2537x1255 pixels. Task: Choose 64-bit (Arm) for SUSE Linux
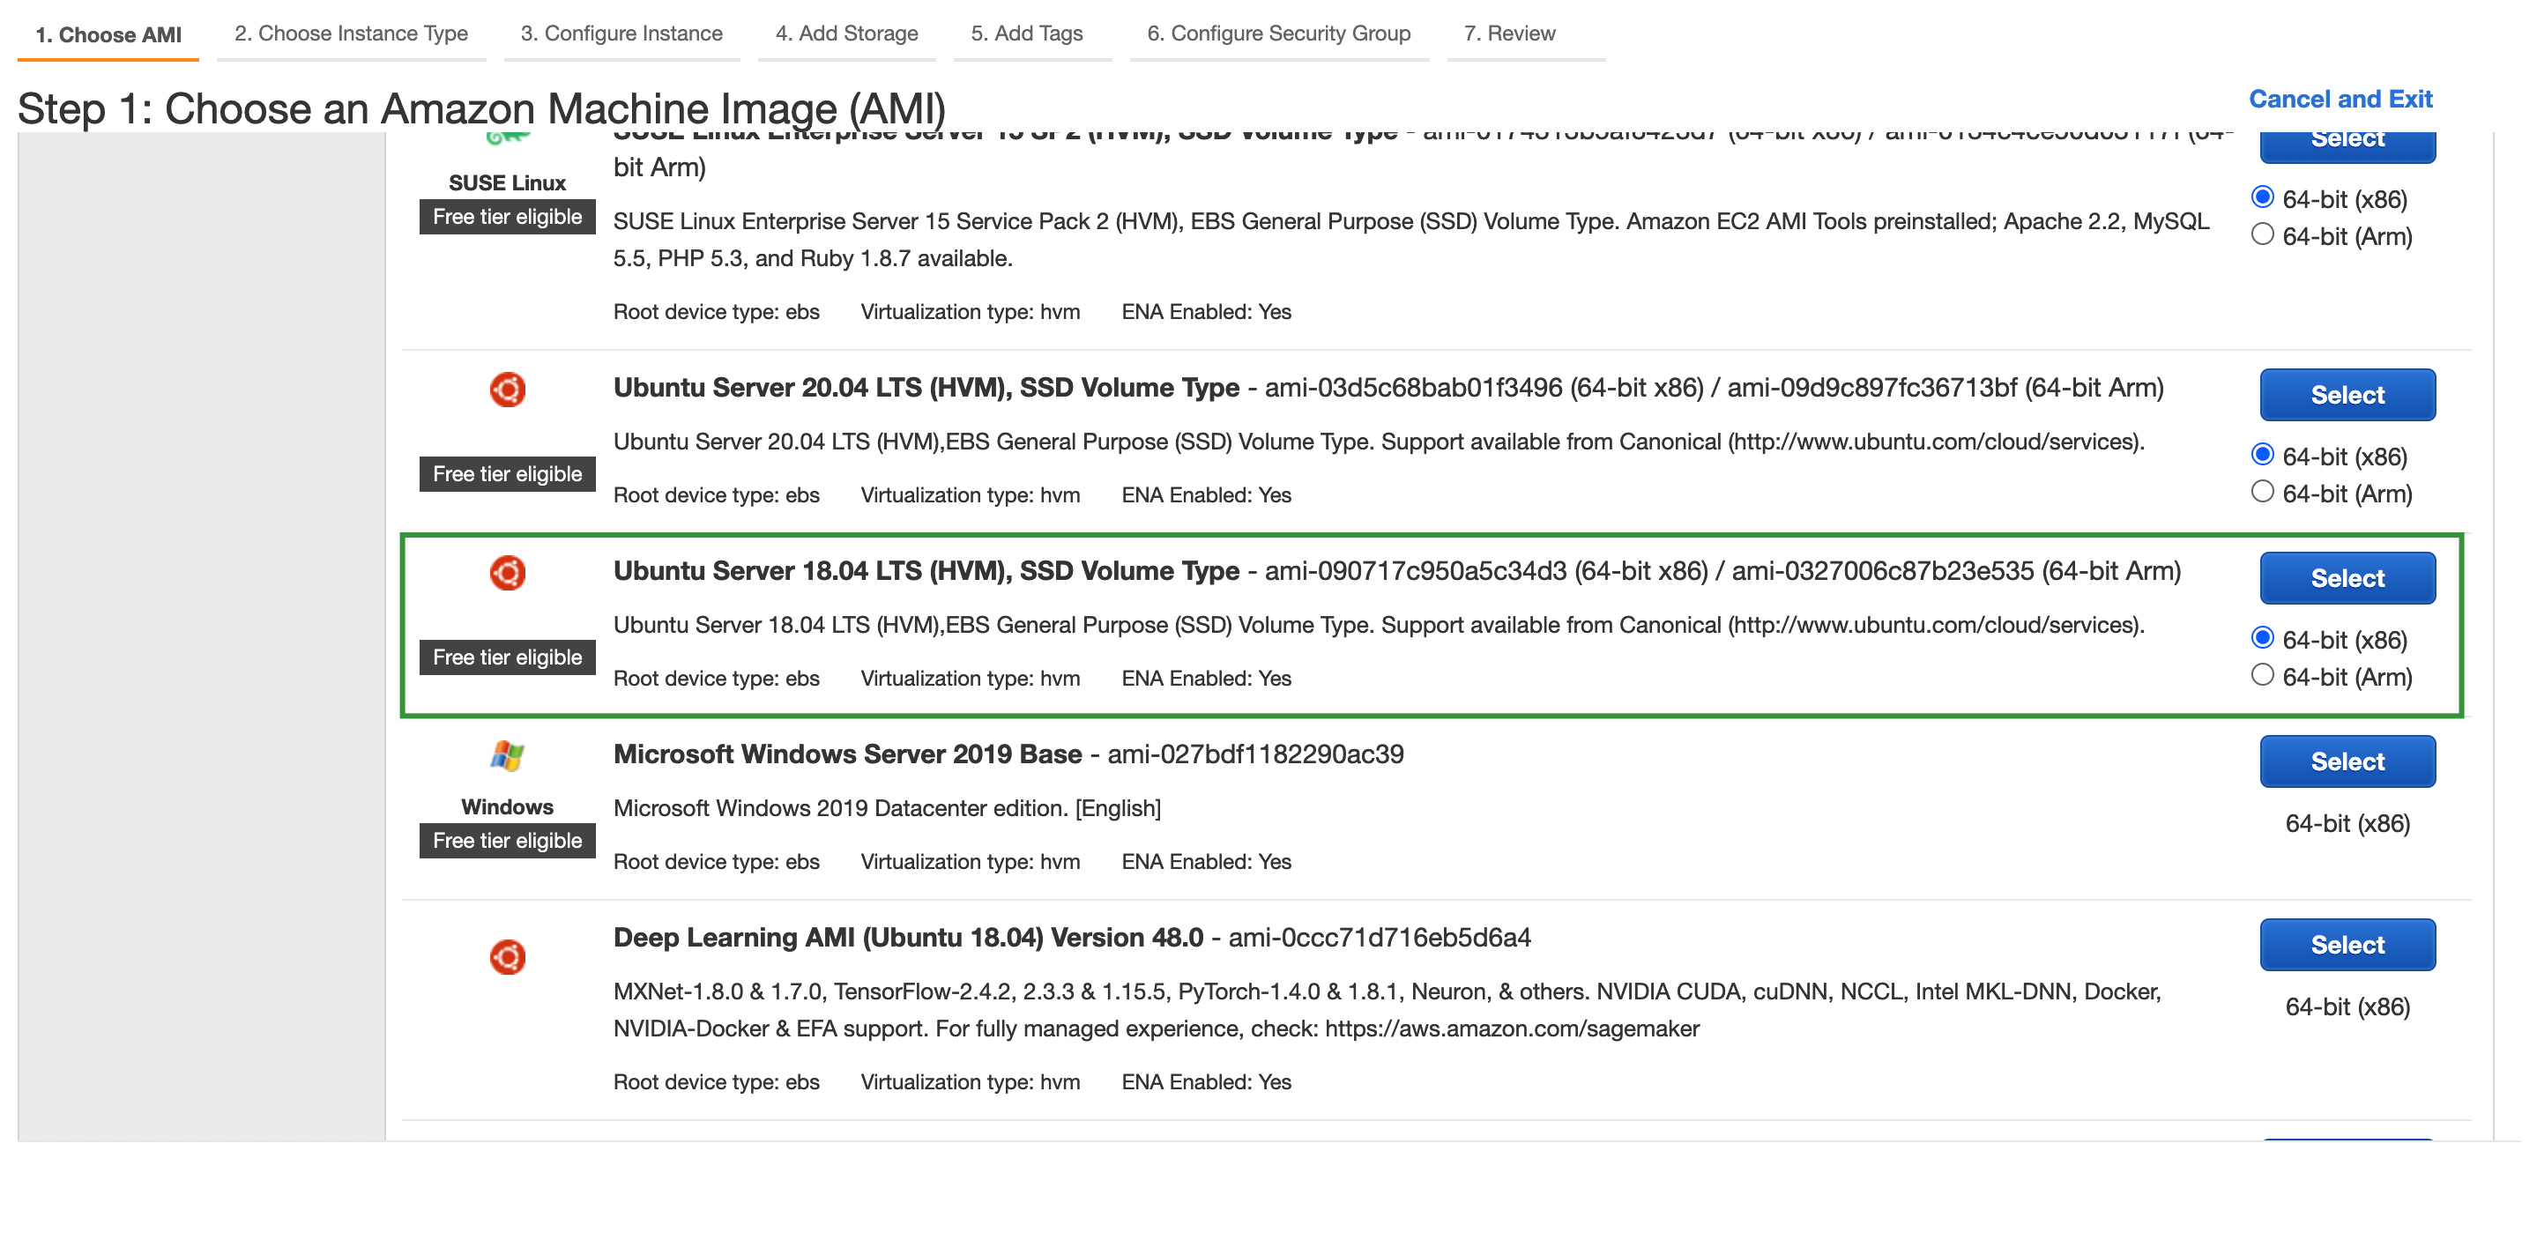pos(2262,235)
